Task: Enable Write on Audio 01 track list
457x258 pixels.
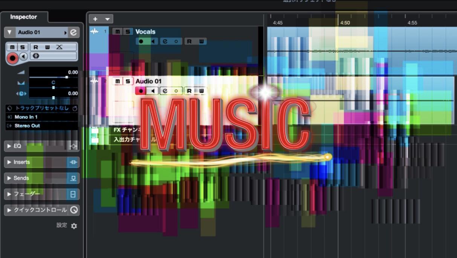Action: pos(201,91)
